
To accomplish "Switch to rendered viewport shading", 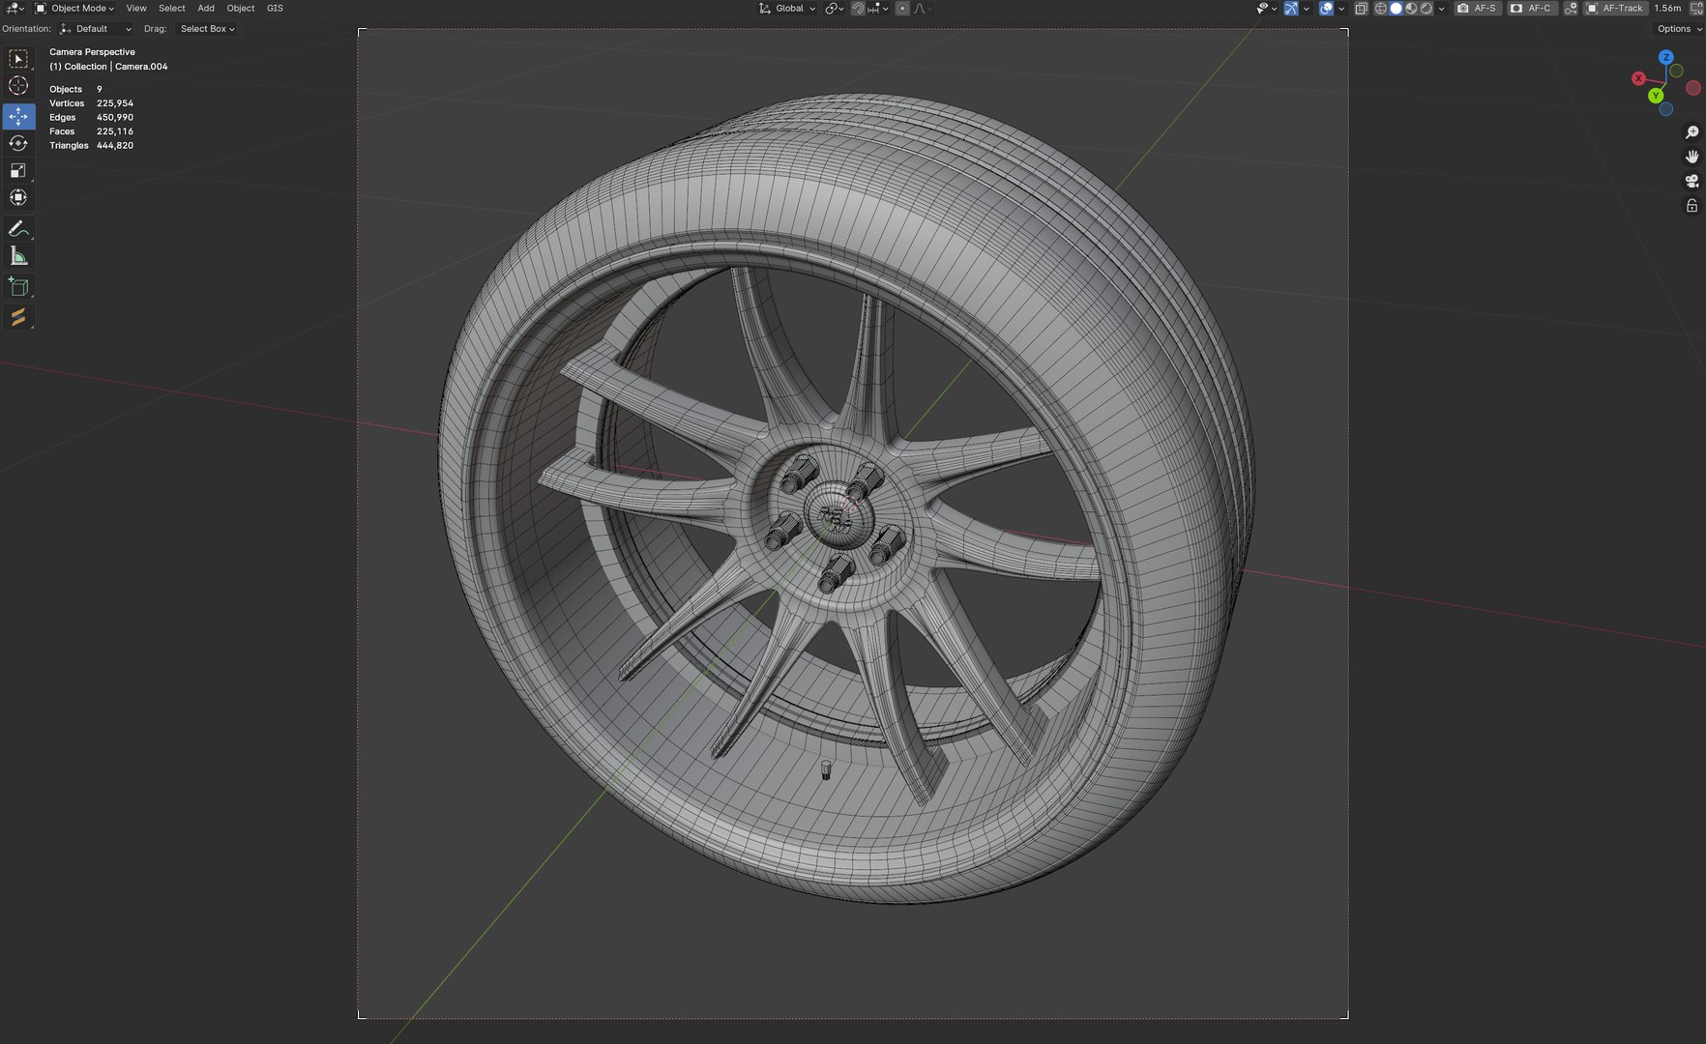I will (1427, 9).
